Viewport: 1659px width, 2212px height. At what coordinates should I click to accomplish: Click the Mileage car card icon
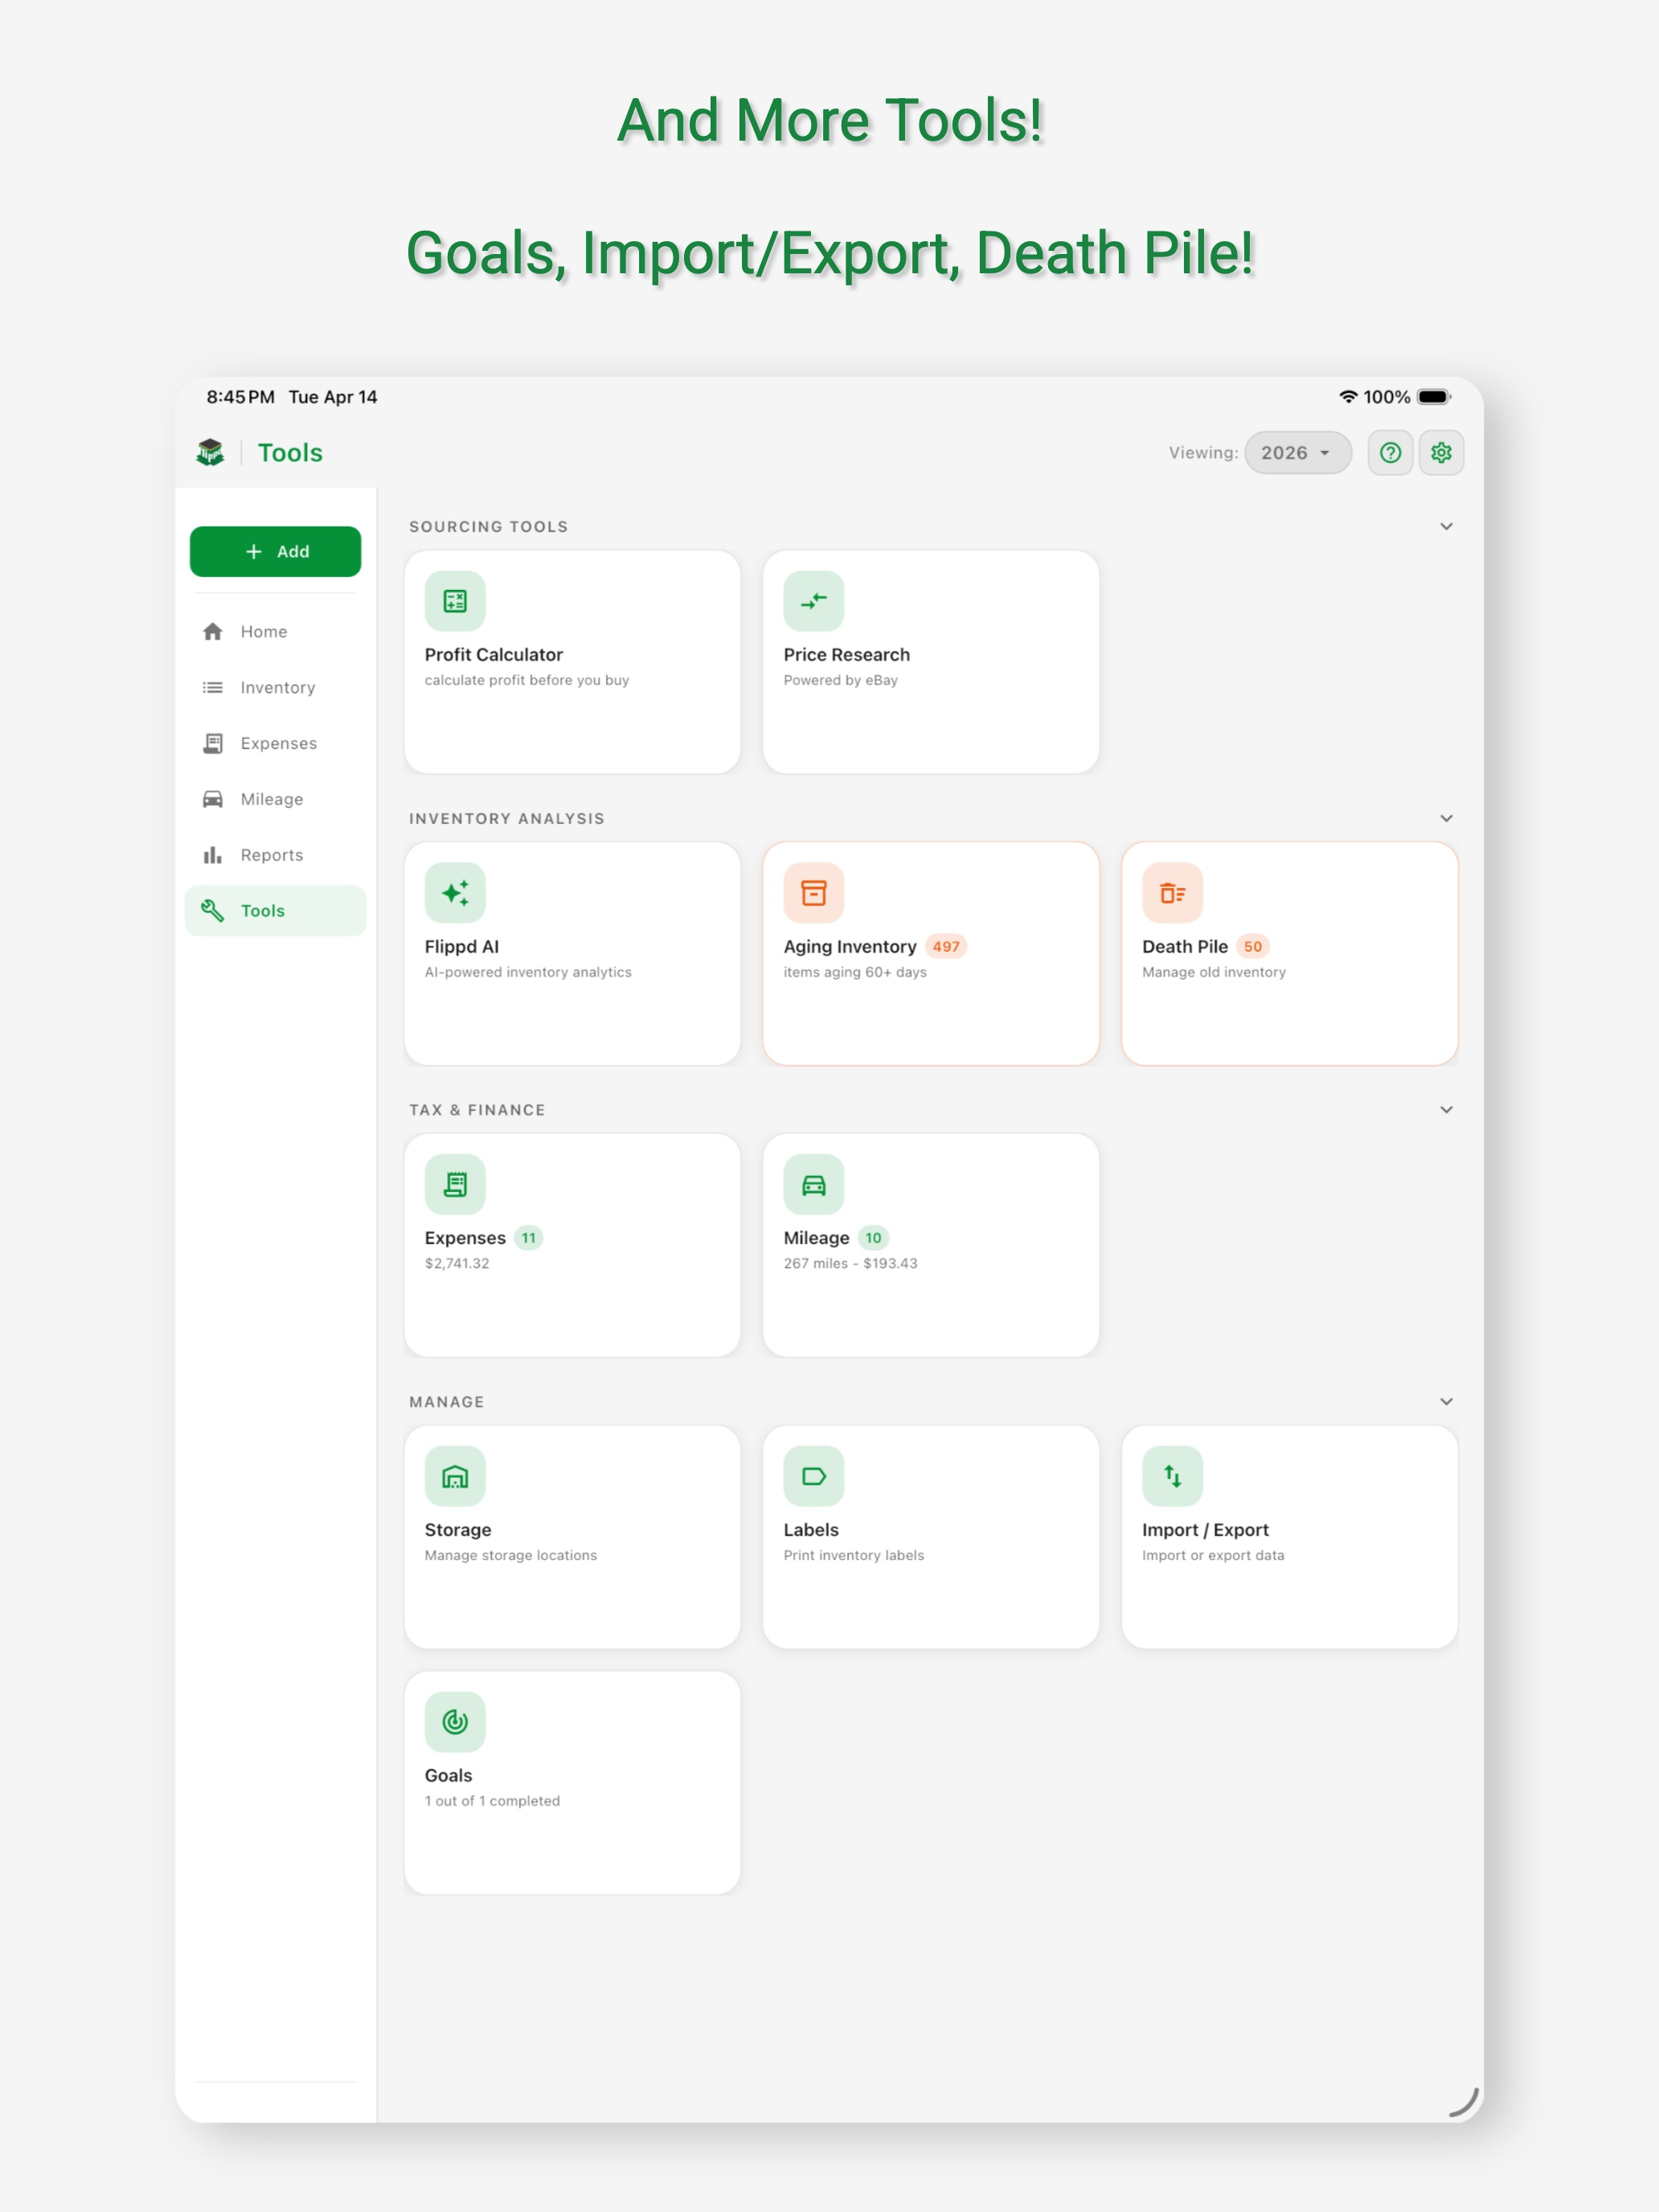(x=814, y=1185)
